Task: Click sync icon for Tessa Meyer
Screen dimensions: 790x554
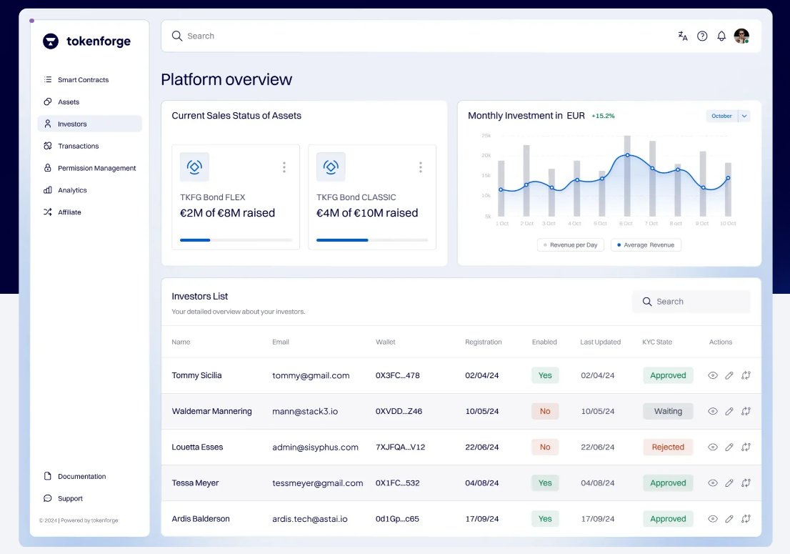Action: [746, 483]
